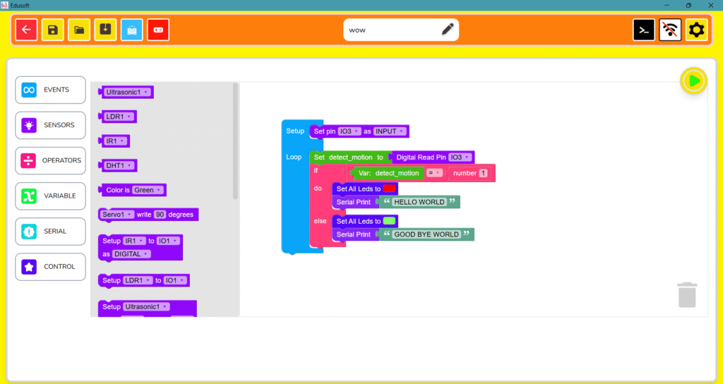This screenshot has height=384, width=723.
Task: Switch to the SENSORS category
Action: [x=50, y=126]
